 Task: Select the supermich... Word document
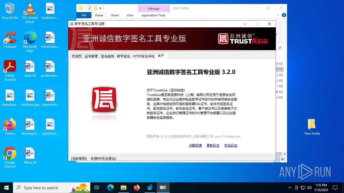[50, 98]
